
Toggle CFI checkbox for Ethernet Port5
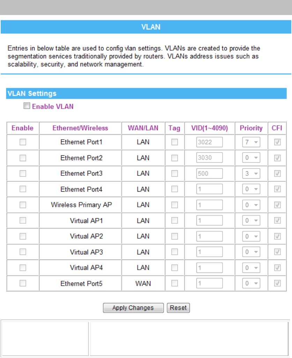coord(277,283)
